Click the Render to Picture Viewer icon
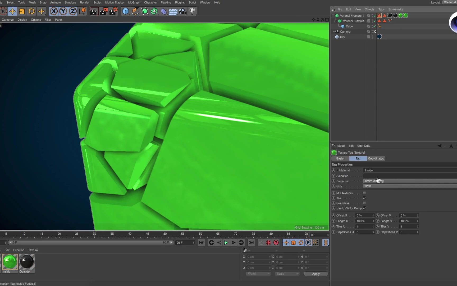The width and height of the screenshot is (457, 286). click(x=104, y=11)
